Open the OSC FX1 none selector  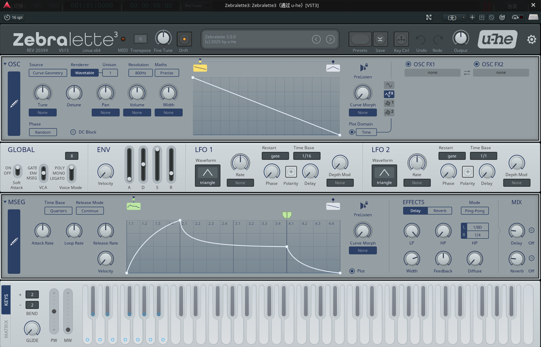point(433,72)
